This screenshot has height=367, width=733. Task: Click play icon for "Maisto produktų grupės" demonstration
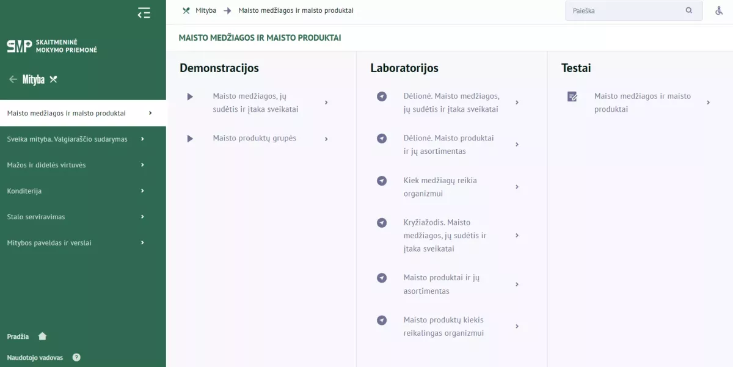click(x=189, y=138)
